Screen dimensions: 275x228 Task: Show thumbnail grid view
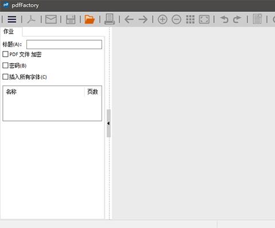click(x=190, y=19)
